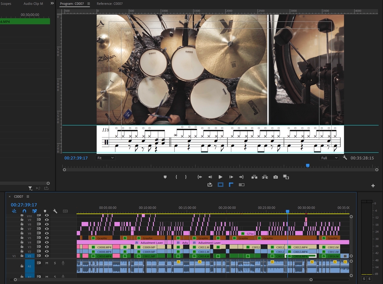Screen dimensions: 383x284
Task: Click the Mark In bracket button
Action: [x=176, y=177]
